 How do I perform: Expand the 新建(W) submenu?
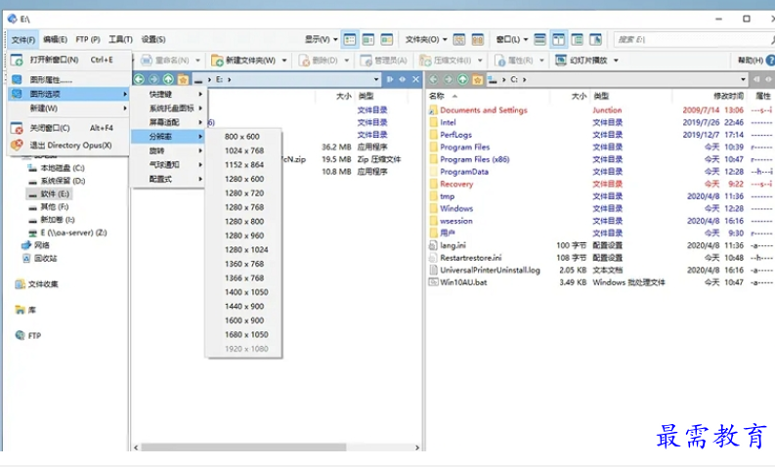(69, 108)
